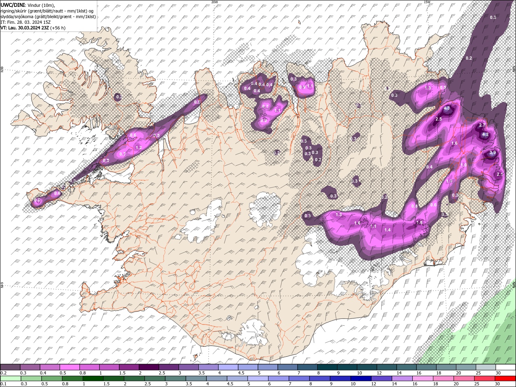Click the 2.1 precipitation value on the map

point(500,174)
